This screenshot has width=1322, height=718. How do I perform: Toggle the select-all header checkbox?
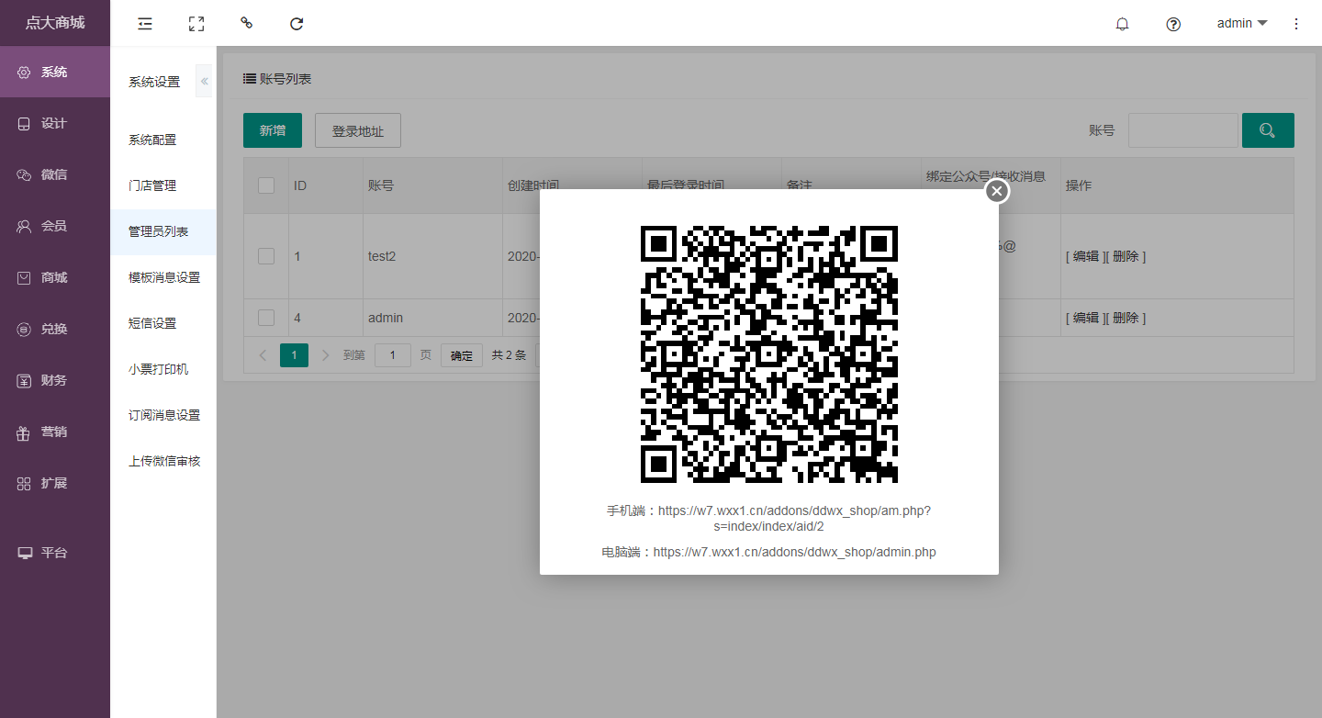tap(266, 185)
